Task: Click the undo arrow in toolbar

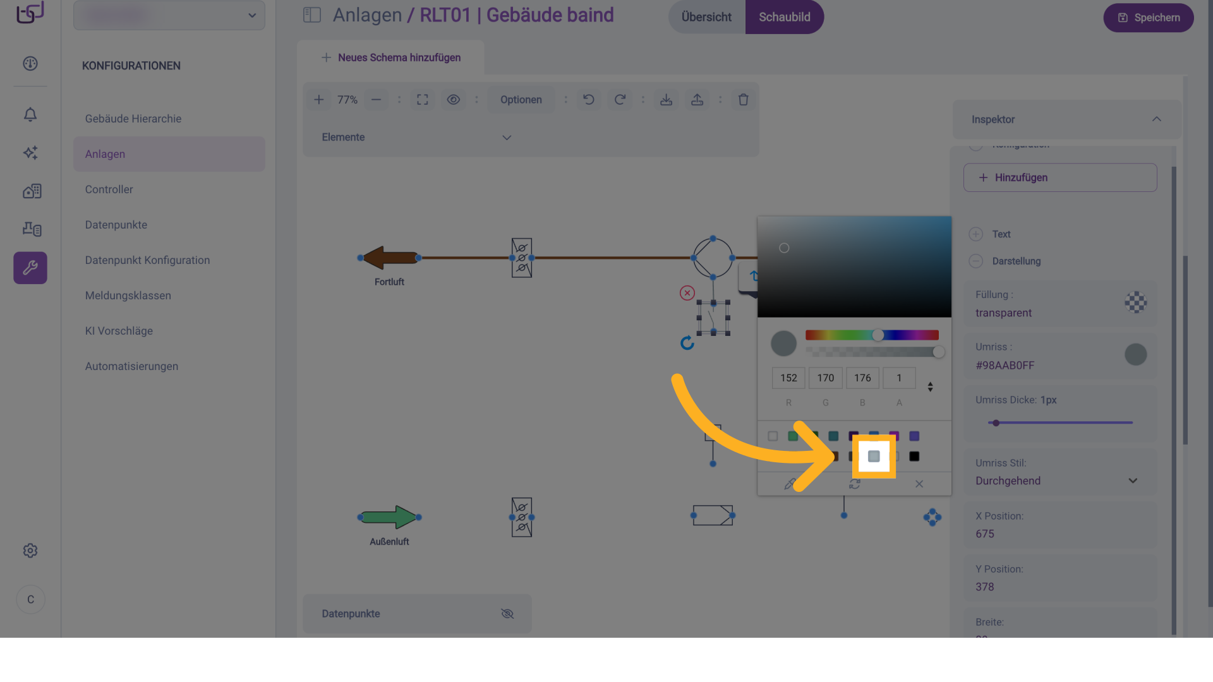Action: point(588,100)
